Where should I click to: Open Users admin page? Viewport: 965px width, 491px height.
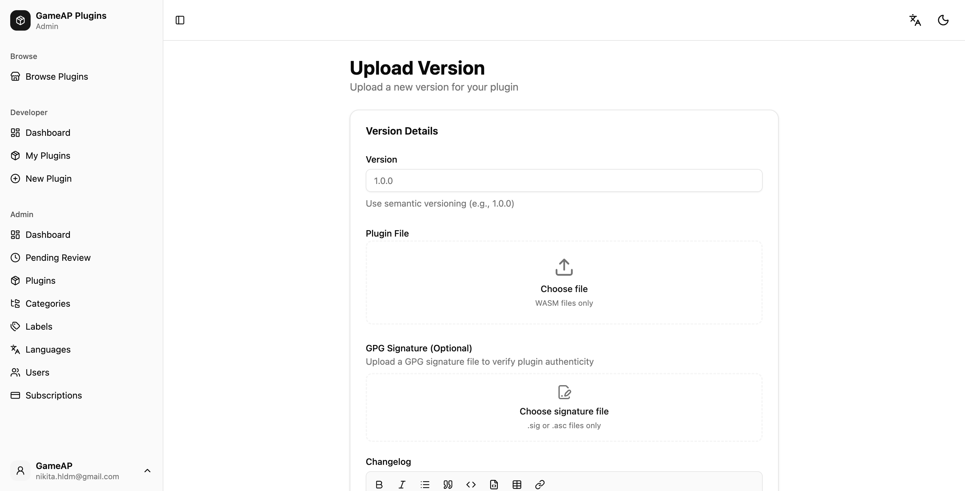(x=37, y=372)
